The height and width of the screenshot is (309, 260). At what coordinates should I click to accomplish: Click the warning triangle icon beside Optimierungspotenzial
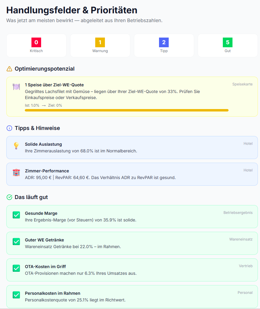coord(8,69)
